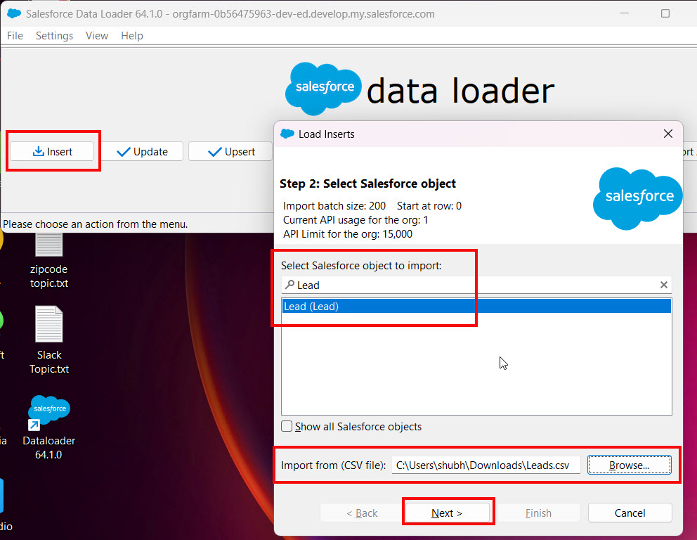Enable Show all Salesforce objects

287,426
